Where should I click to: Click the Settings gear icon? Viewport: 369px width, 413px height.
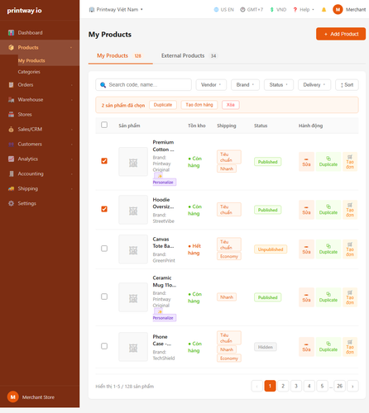pos(11,203)
